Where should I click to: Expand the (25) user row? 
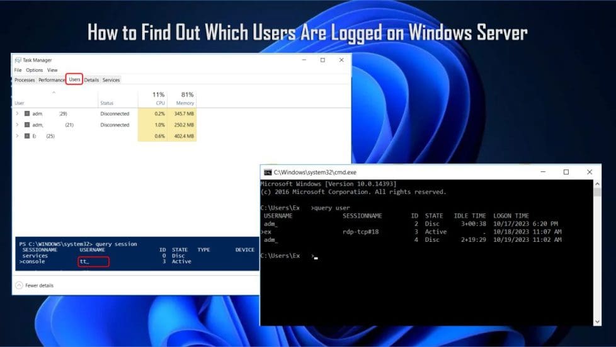17,136
